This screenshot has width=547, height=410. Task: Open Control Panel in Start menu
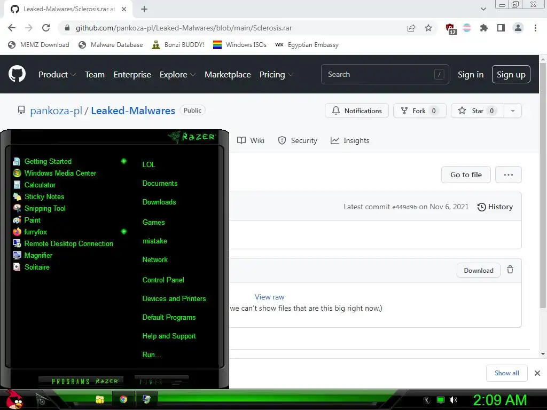pyautogui.click(x=163, y=280)
